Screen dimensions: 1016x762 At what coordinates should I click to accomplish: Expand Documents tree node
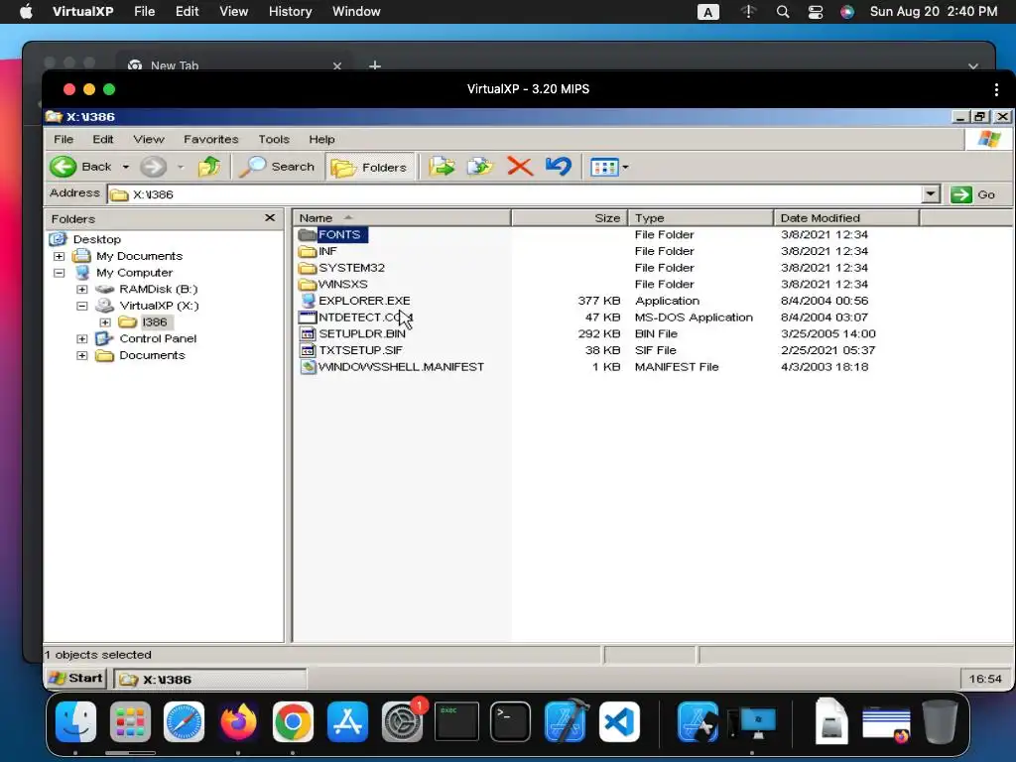[x=82, y=355]
